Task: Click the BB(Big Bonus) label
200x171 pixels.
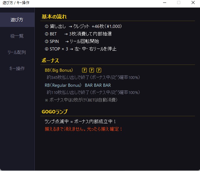Action: point(59,70)
